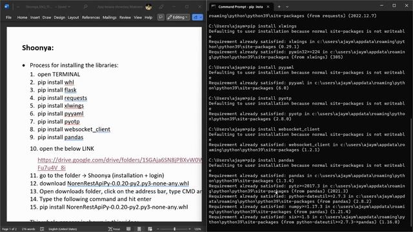The image size is (413, 232).
Task: Click Command Prompt tab icon
Action: (214, 6)
